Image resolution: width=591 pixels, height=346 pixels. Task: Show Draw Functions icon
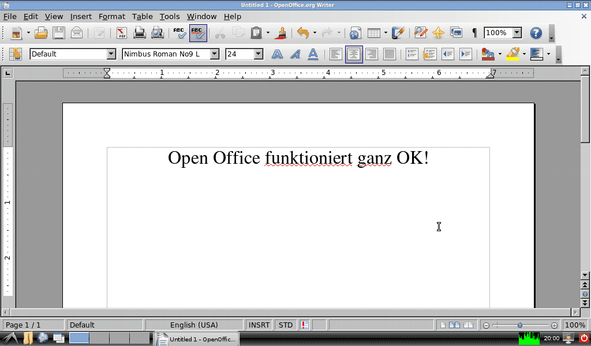398,33
